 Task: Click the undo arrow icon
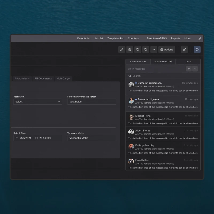pos(138,49)
